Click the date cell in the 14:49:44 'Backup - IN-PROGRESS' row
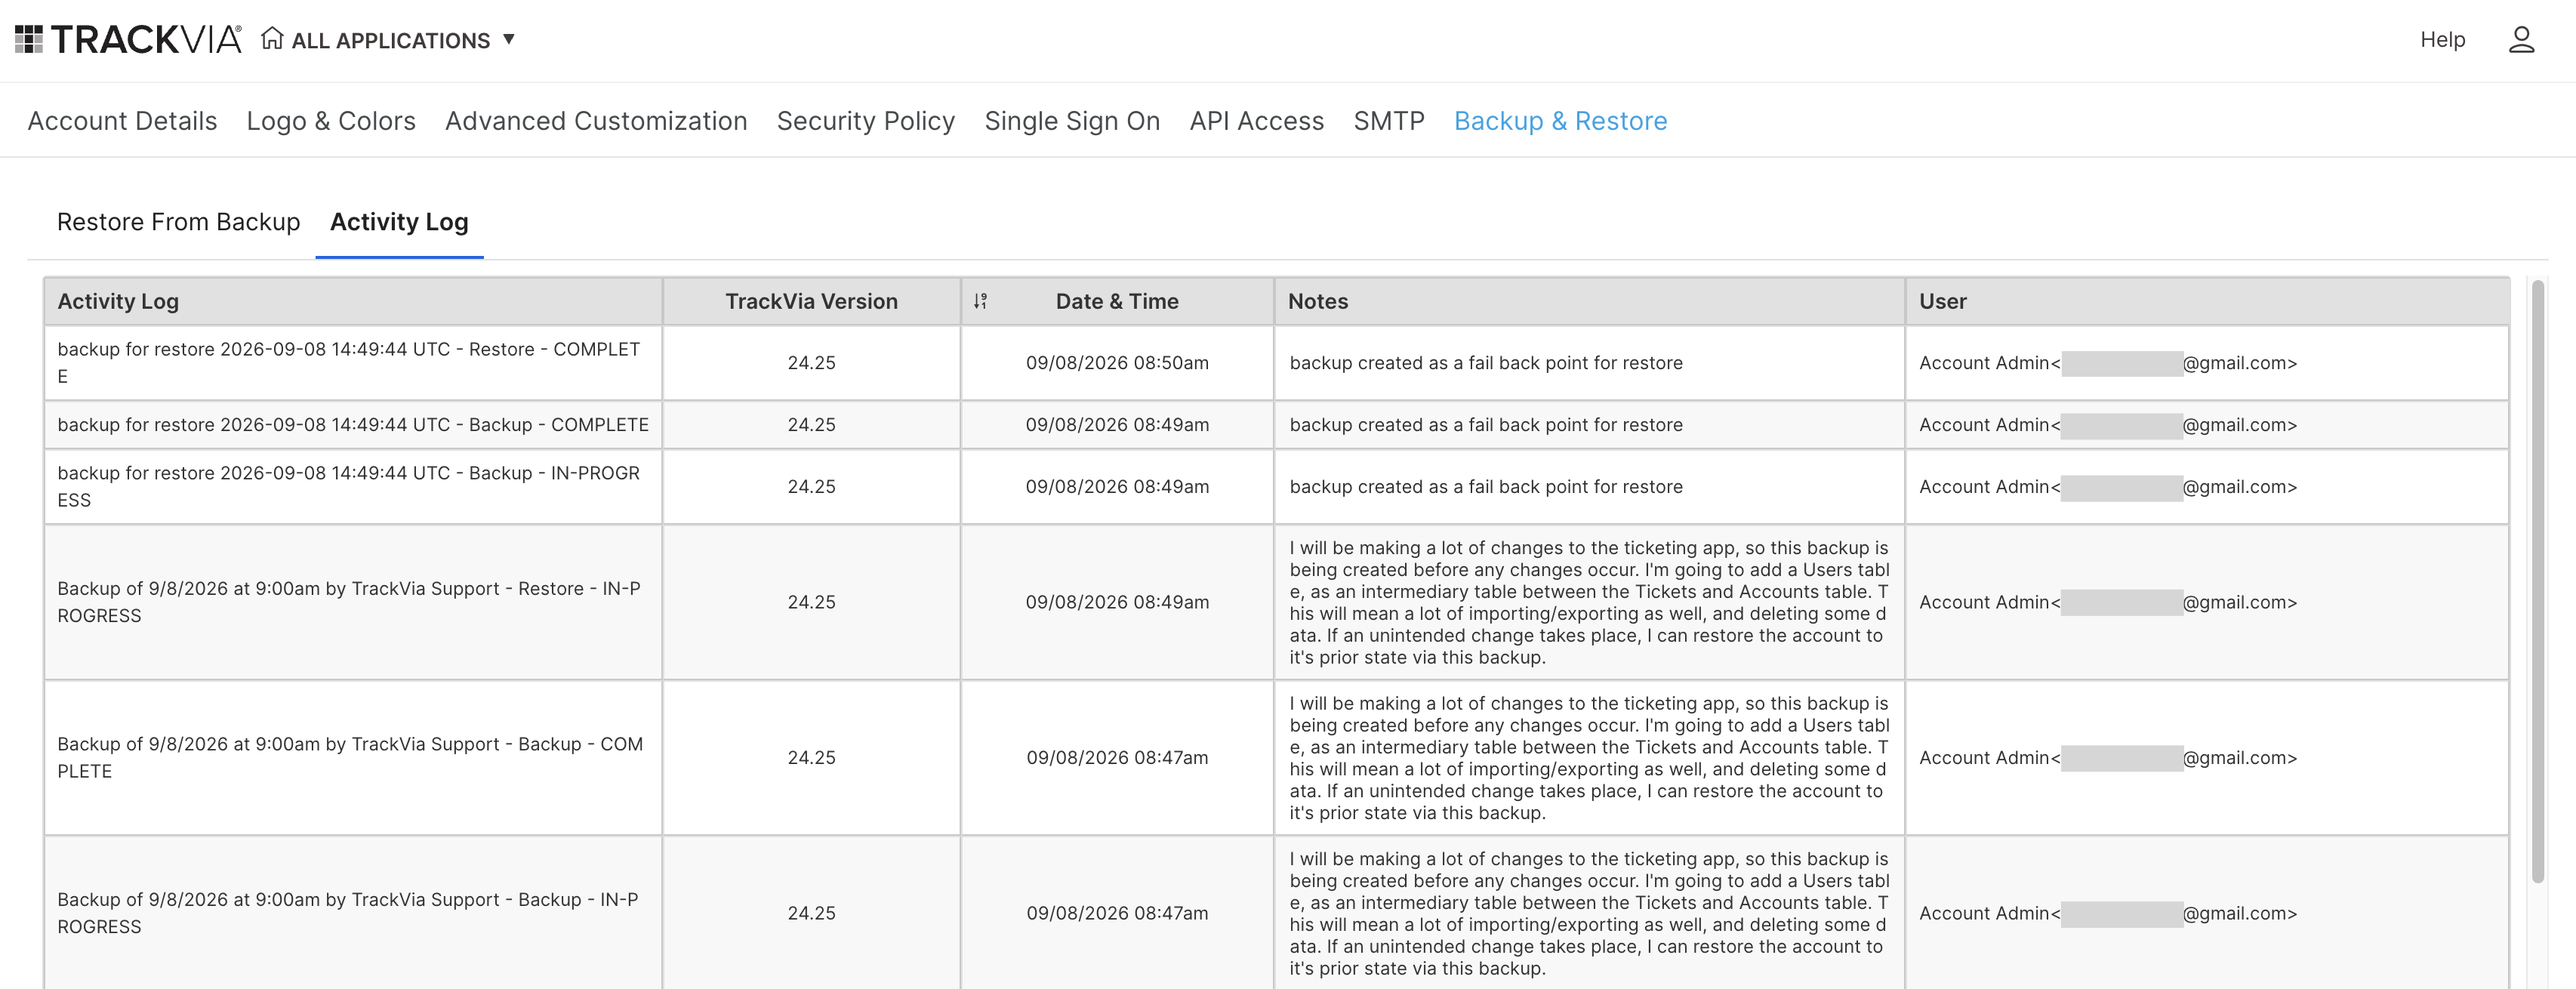 click(1117, 487)
